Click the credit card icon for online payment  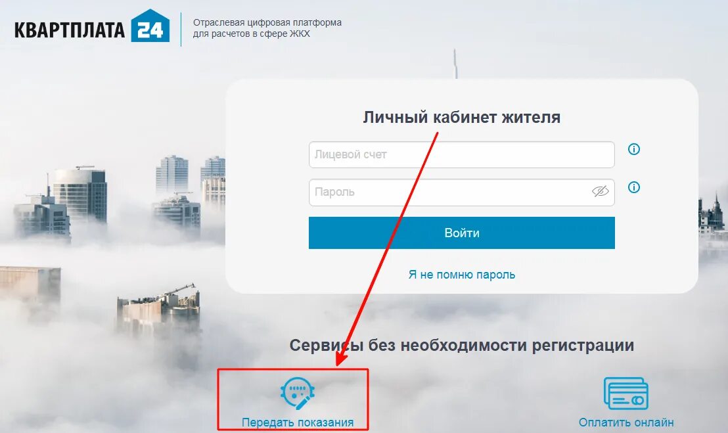pos(626,393)
